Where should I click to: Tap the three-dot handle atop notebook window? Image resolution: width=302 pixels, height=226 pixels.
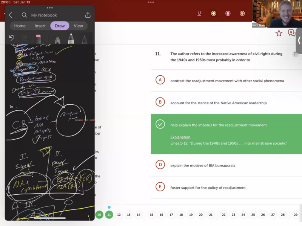[x=49, y=8]
